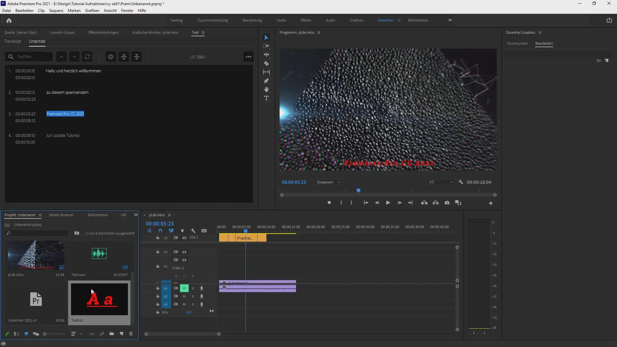Image resolution: width=617 pixels, height=347 pixels.
Task: Open the Program monitor button editor
Action: pos(491,203)
